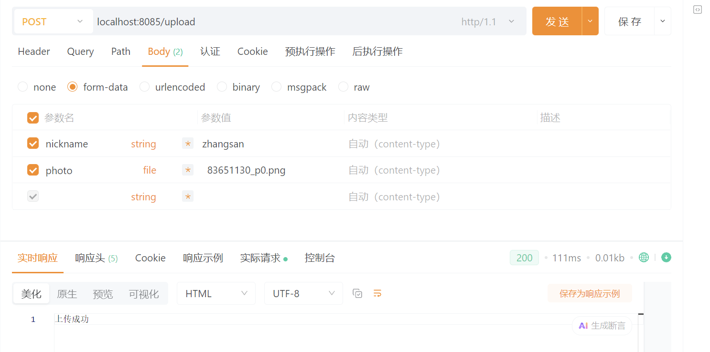Screen dimensions: 710x352
Task: Select the urlencoded body type
Action: click(x=145, y=87)
